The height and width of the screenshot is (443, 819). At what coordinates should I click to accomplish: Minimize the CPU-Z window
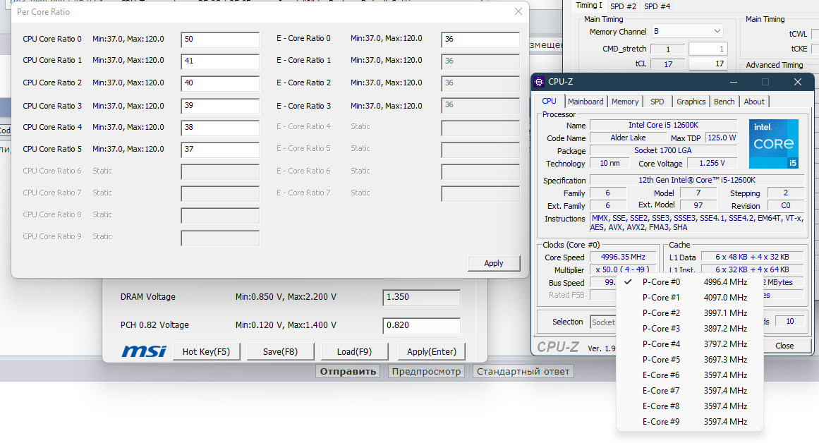point(734,82)
